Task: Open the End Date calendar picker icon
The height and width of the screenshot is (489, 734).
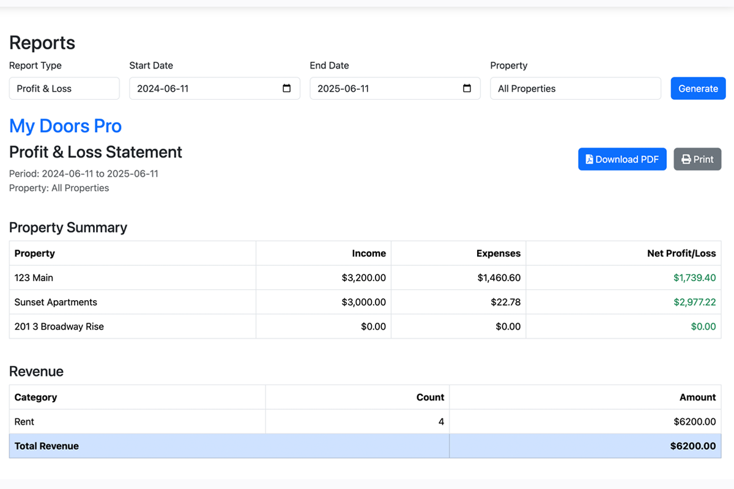Action: [x=467, y=88]
